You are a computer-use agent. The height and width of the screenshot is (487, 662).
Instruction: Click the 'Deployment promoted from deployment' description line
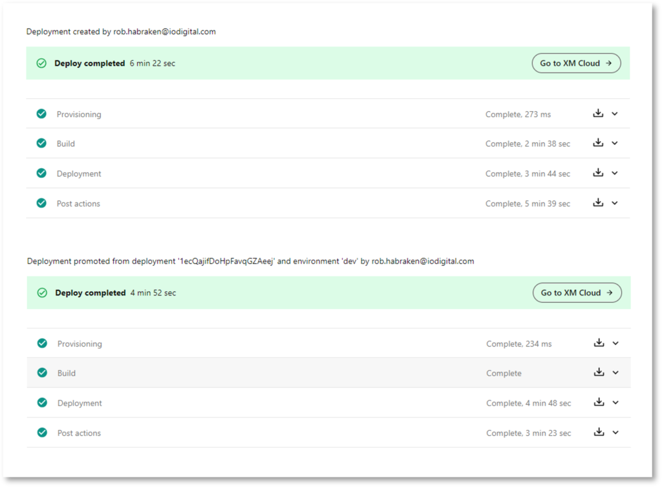pos(250,261)
